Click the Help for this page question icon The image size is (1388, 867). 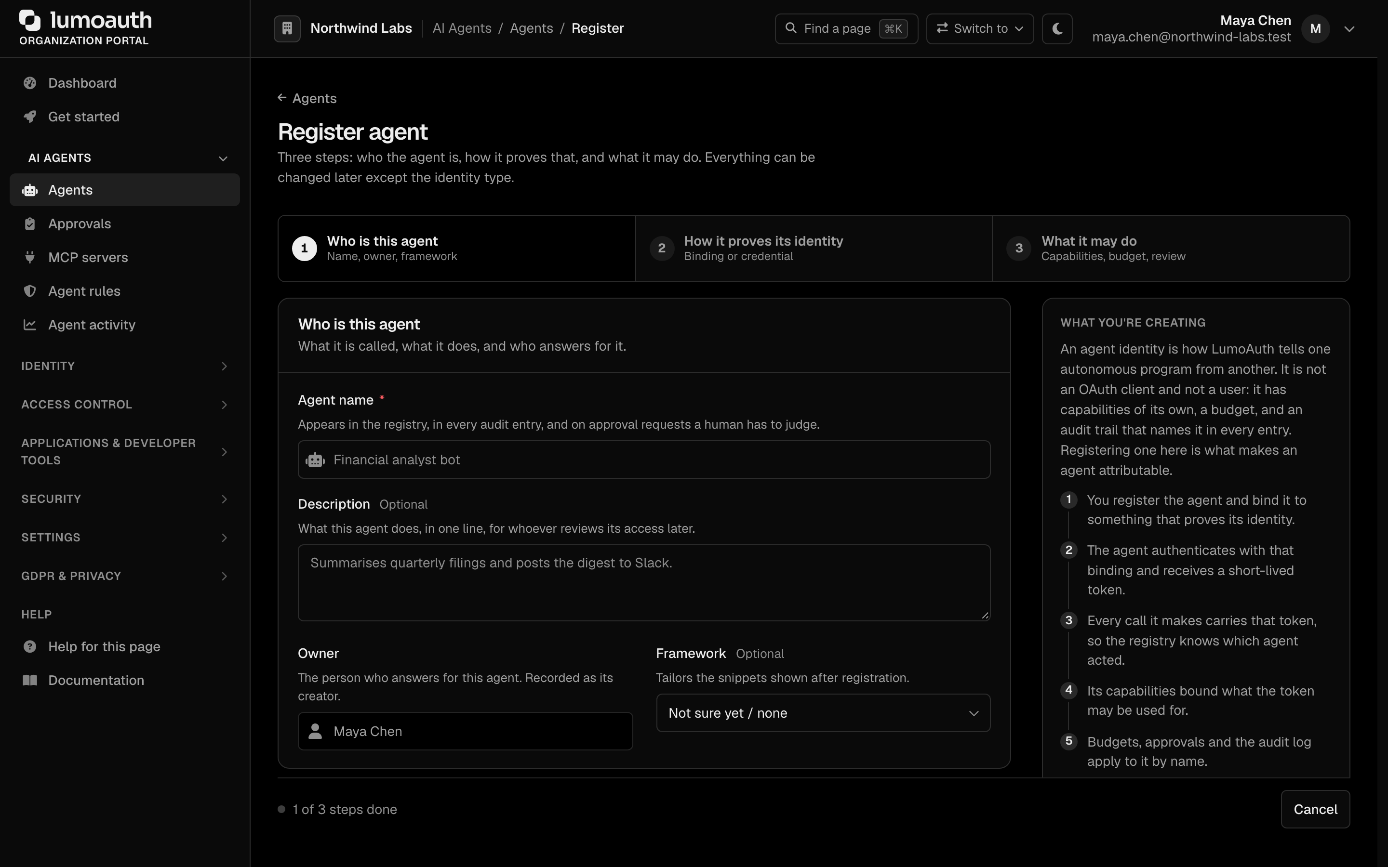(x=30, y=647)
